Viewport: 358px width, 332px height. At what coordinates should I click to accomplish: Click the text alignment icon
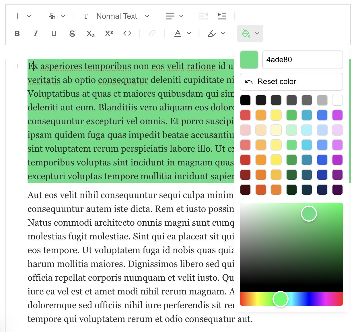pos(170,16)
